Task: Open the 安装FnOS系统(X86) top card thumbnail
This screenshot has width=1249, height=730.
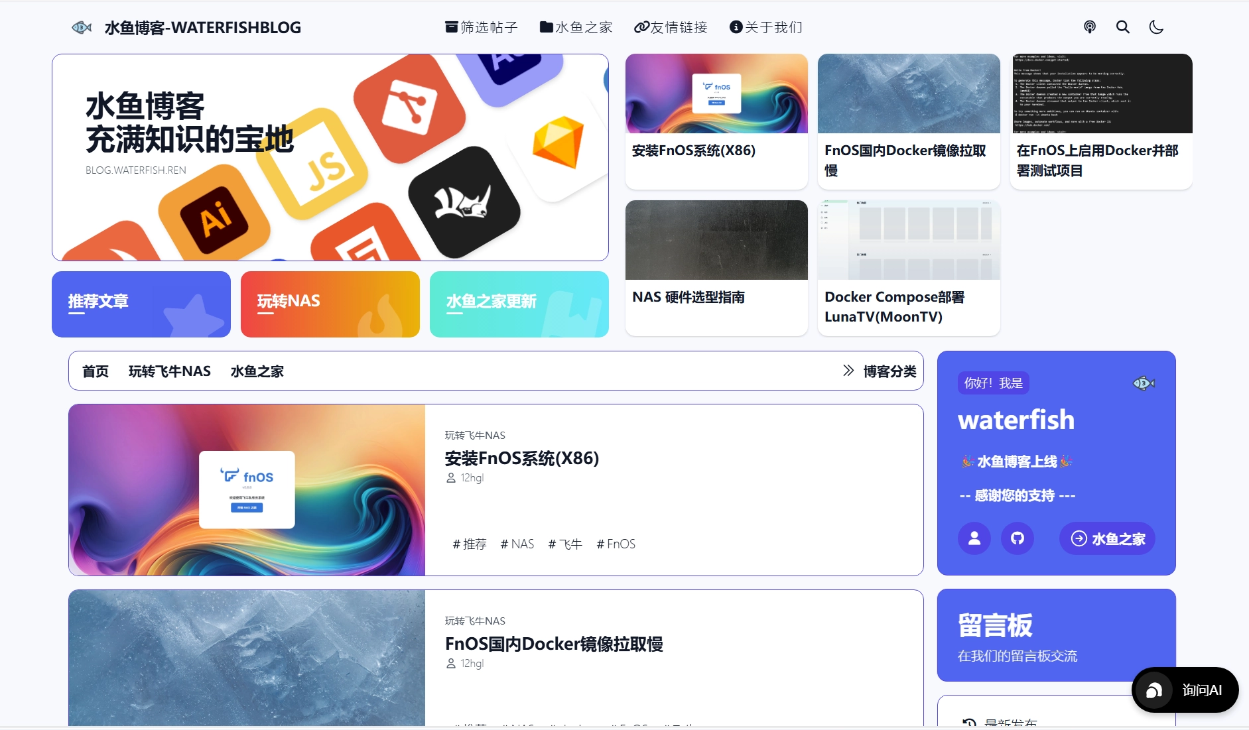Action: 716,93
